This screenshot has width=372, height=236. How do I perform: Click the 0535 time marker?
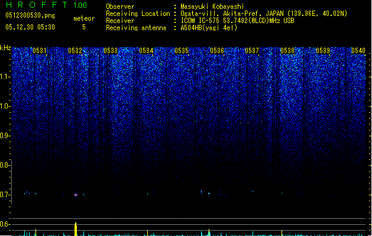[182, 51]
